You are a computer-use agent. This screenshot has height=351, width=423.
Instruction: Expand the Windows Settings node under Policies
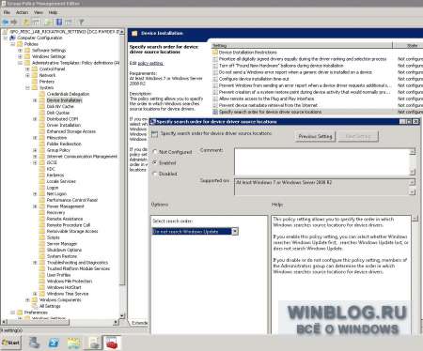20,56
